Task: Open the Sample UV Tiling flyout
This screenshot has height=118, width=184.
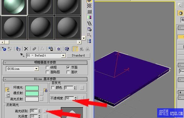Action: pyautogui.click(x=89, y=12)
